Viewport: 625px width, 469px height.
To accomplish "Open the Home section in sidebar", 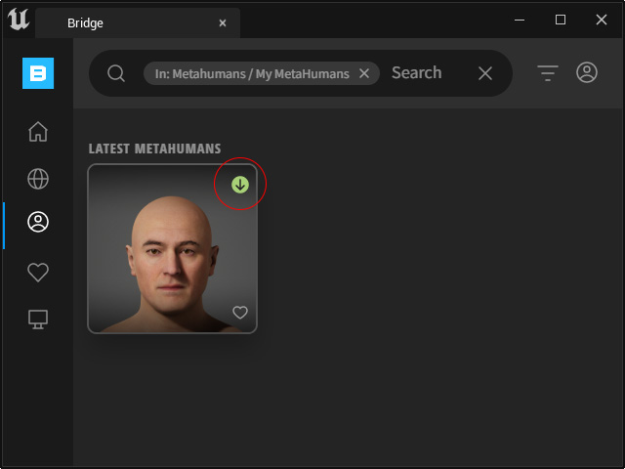I will tap(38, 132).
